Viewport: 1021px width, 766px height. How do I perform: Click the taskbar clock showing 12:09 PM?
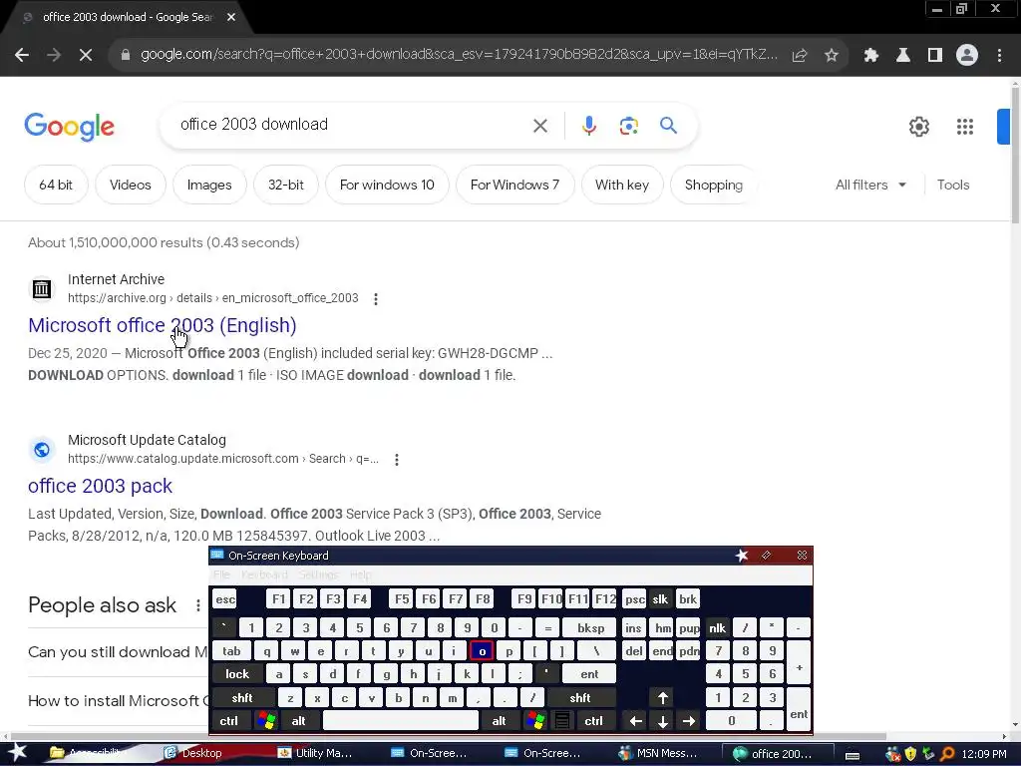(984, 754)
